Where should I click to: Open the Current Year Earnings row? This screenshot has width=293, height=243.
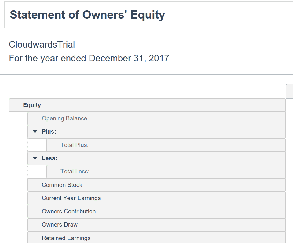(157, 198)
